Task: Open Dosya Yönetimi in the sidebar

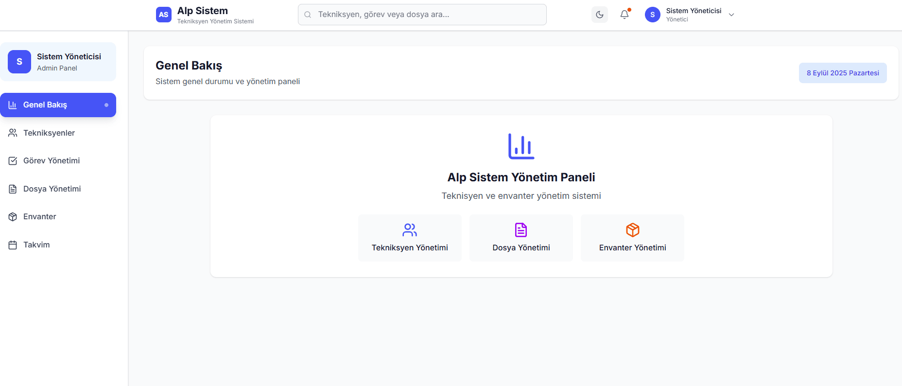Action: tap(52, 189)
